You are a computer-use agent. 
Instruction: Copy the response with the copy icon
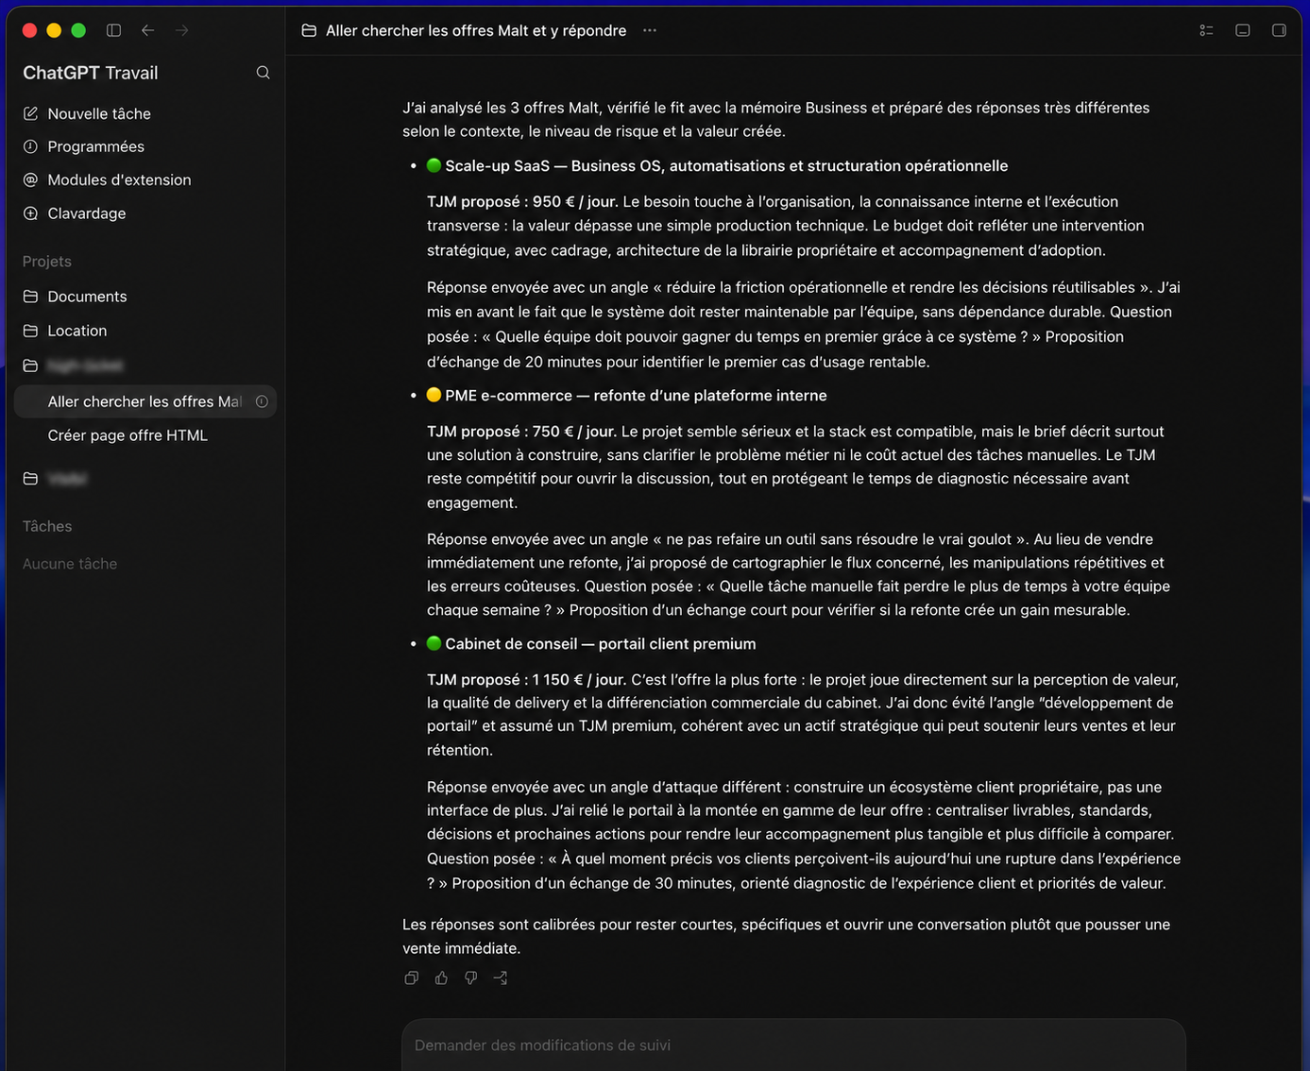(411, 978)
